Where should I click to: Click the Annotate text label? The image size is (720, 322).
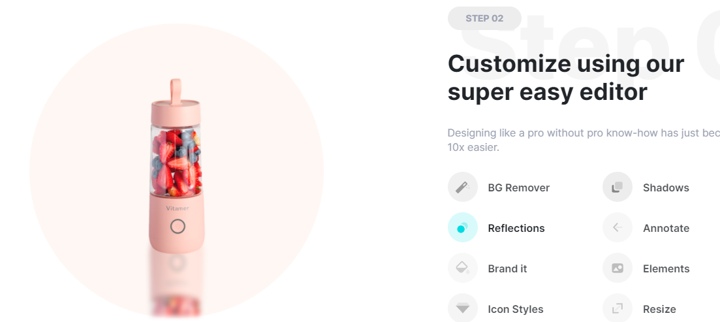(666, 228)
